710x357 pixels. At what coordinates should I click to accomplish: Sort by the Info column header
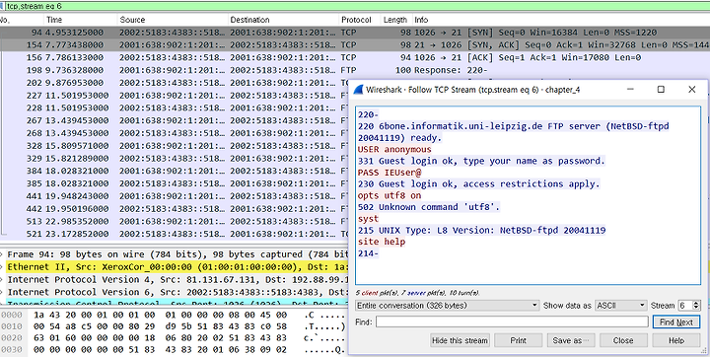pos(560,20)
